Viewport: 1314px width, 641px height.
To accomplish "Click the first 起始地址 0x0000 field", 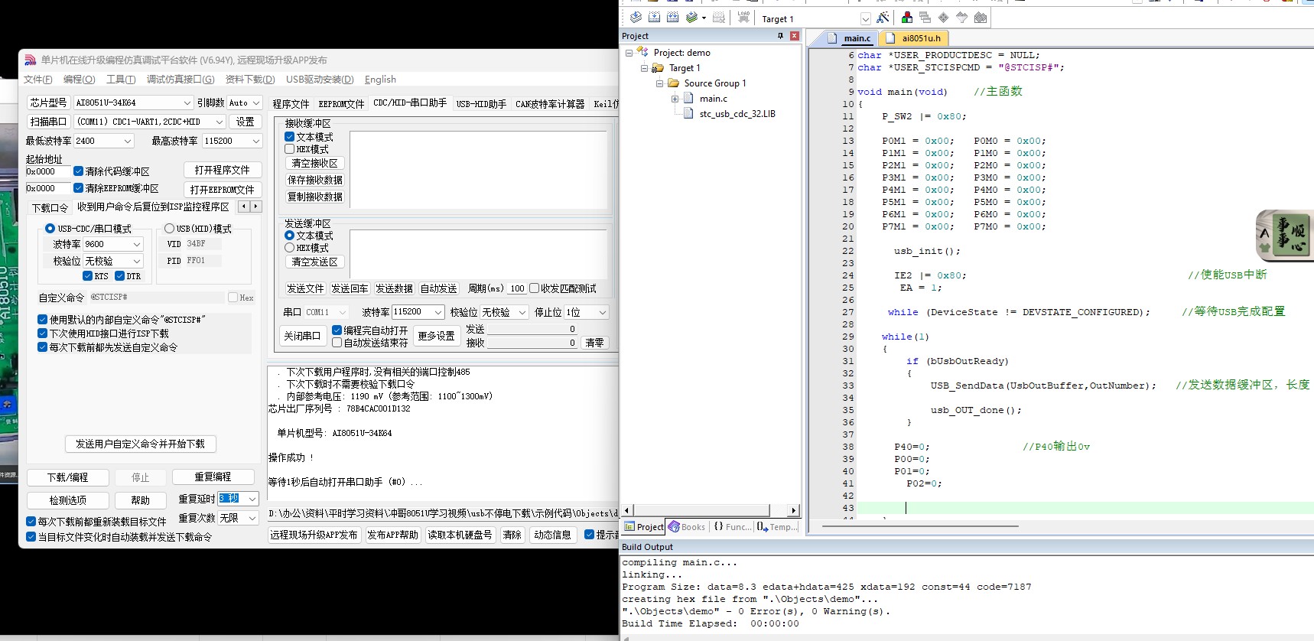I will (x=47, y=171).
